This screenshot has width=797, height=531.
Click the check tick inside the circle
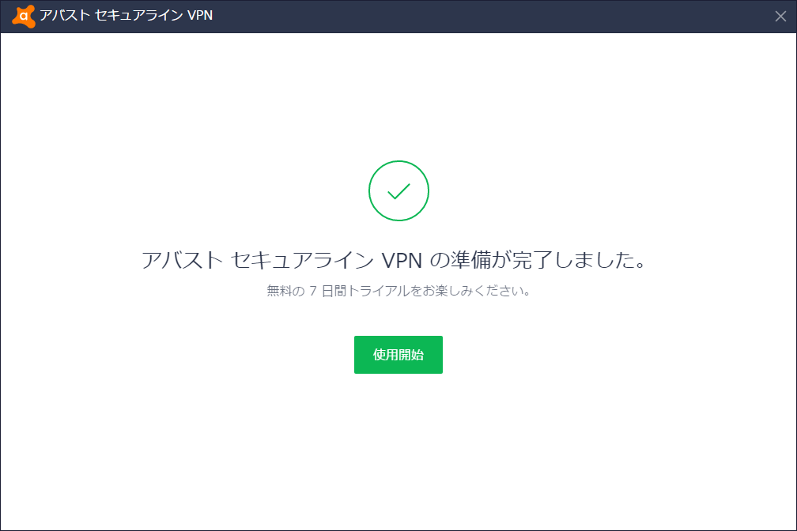[398, 191]
